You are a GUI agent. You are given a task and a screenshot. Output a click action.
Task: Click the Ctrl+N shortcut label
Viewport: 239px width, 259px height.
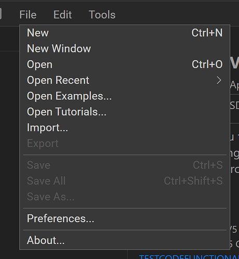(x=207, y=33)
